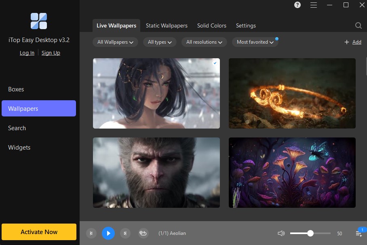Image resolution: width=367 pixels, height=245 pixels.
Task: Open the Most favorited sort dropdown
Action: [255, 42]
